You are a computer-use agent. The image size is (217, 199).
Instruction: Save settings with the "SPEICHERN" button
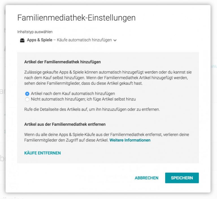point(182,178)
